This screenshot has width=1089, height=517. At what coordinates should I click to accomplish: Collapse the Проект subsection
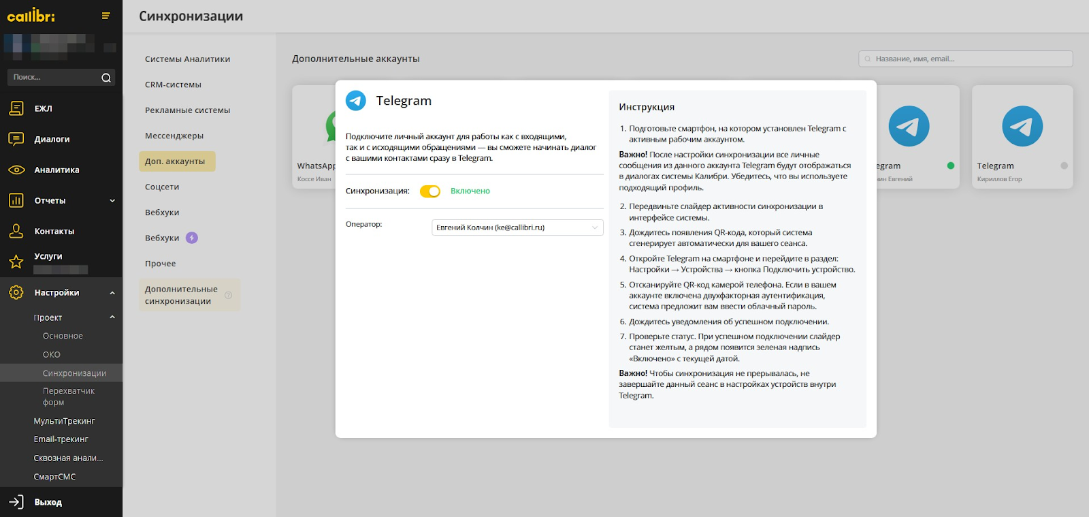click(112, 317)
